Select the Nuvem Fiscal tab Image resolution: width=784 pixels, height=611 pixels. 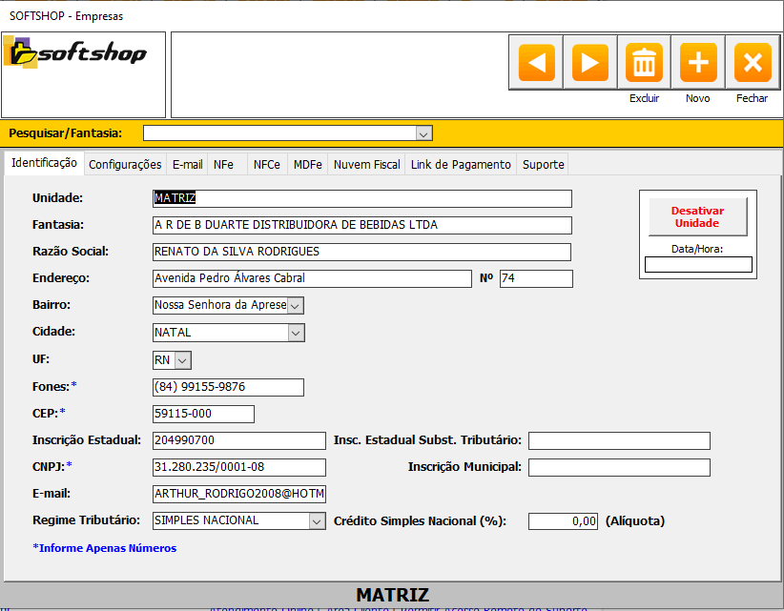(366, 165)
